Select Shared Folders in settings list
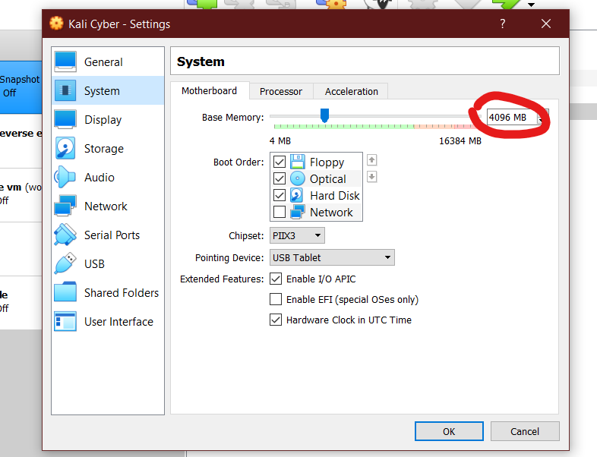 tap(108, 292)
